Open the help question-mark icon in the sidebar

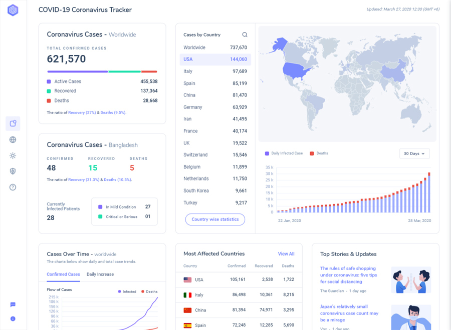13,187
